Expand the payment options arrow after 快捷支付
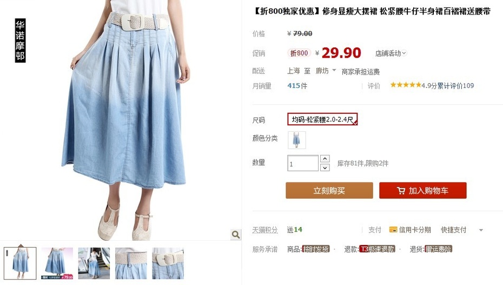Viewport: 503px width, 285px height. point(481,230)
